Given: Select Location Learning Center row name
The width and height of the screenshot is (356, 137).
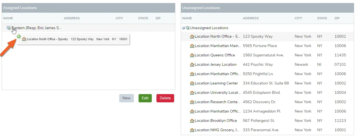Looking at the screenshot, I should coord(216,83).
